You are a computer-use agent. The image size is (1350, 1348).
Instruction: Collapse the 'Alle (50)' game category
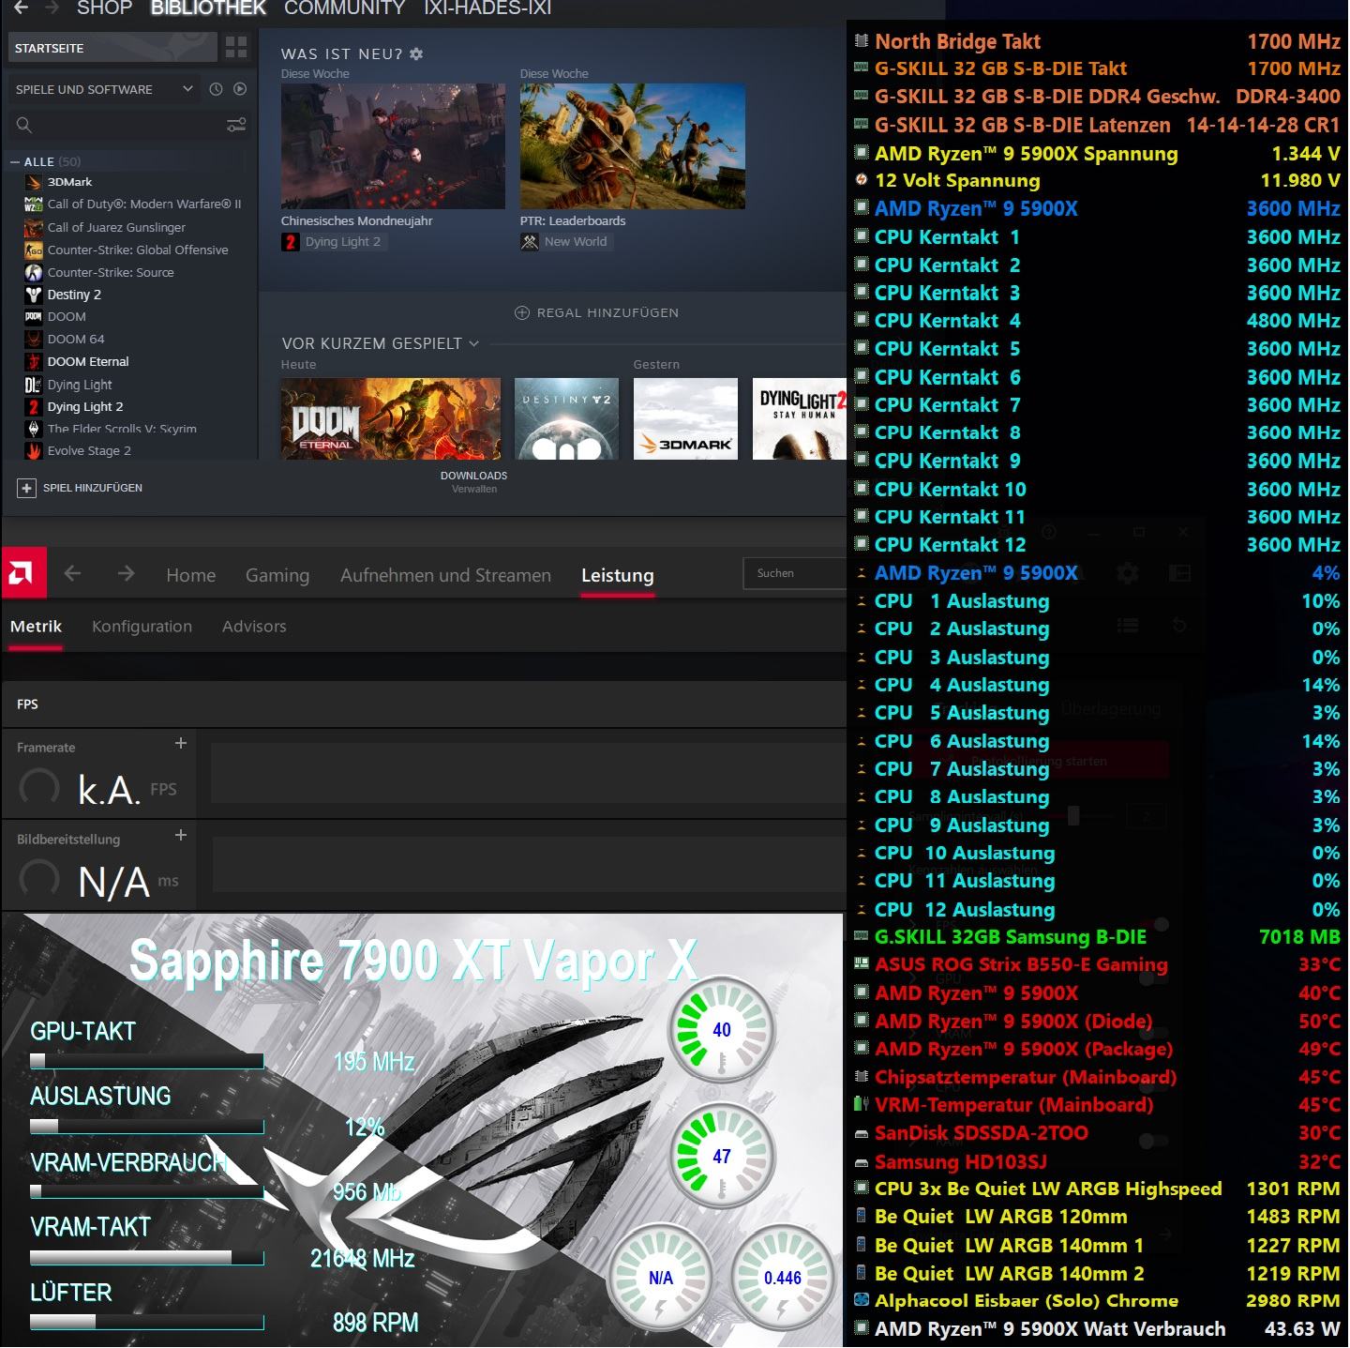point(15,162)
